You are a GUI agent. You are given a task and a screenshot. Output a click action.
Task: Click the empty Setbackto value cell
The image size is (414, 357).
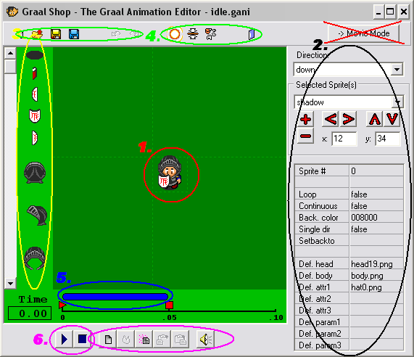coord(376,241)
